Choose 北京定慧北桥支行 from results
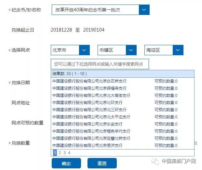Screen dimensions: 202x170 pyautogui.click(x=123, y=138)
